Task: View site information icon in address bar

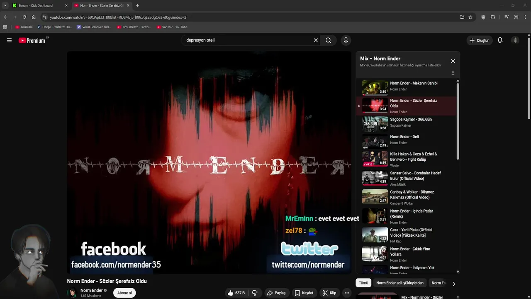Action: pos(45,17)
